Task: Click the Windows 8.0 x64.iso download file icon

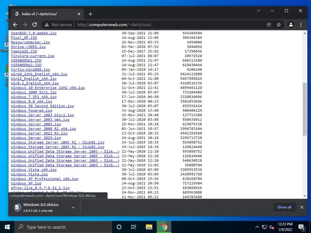Action: 17,207
